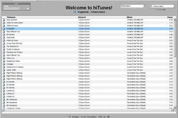Viewport: 178px width, 118px height.
Task: Click speaker icon beside now-playing Kryptonite title
Action: 75,12
